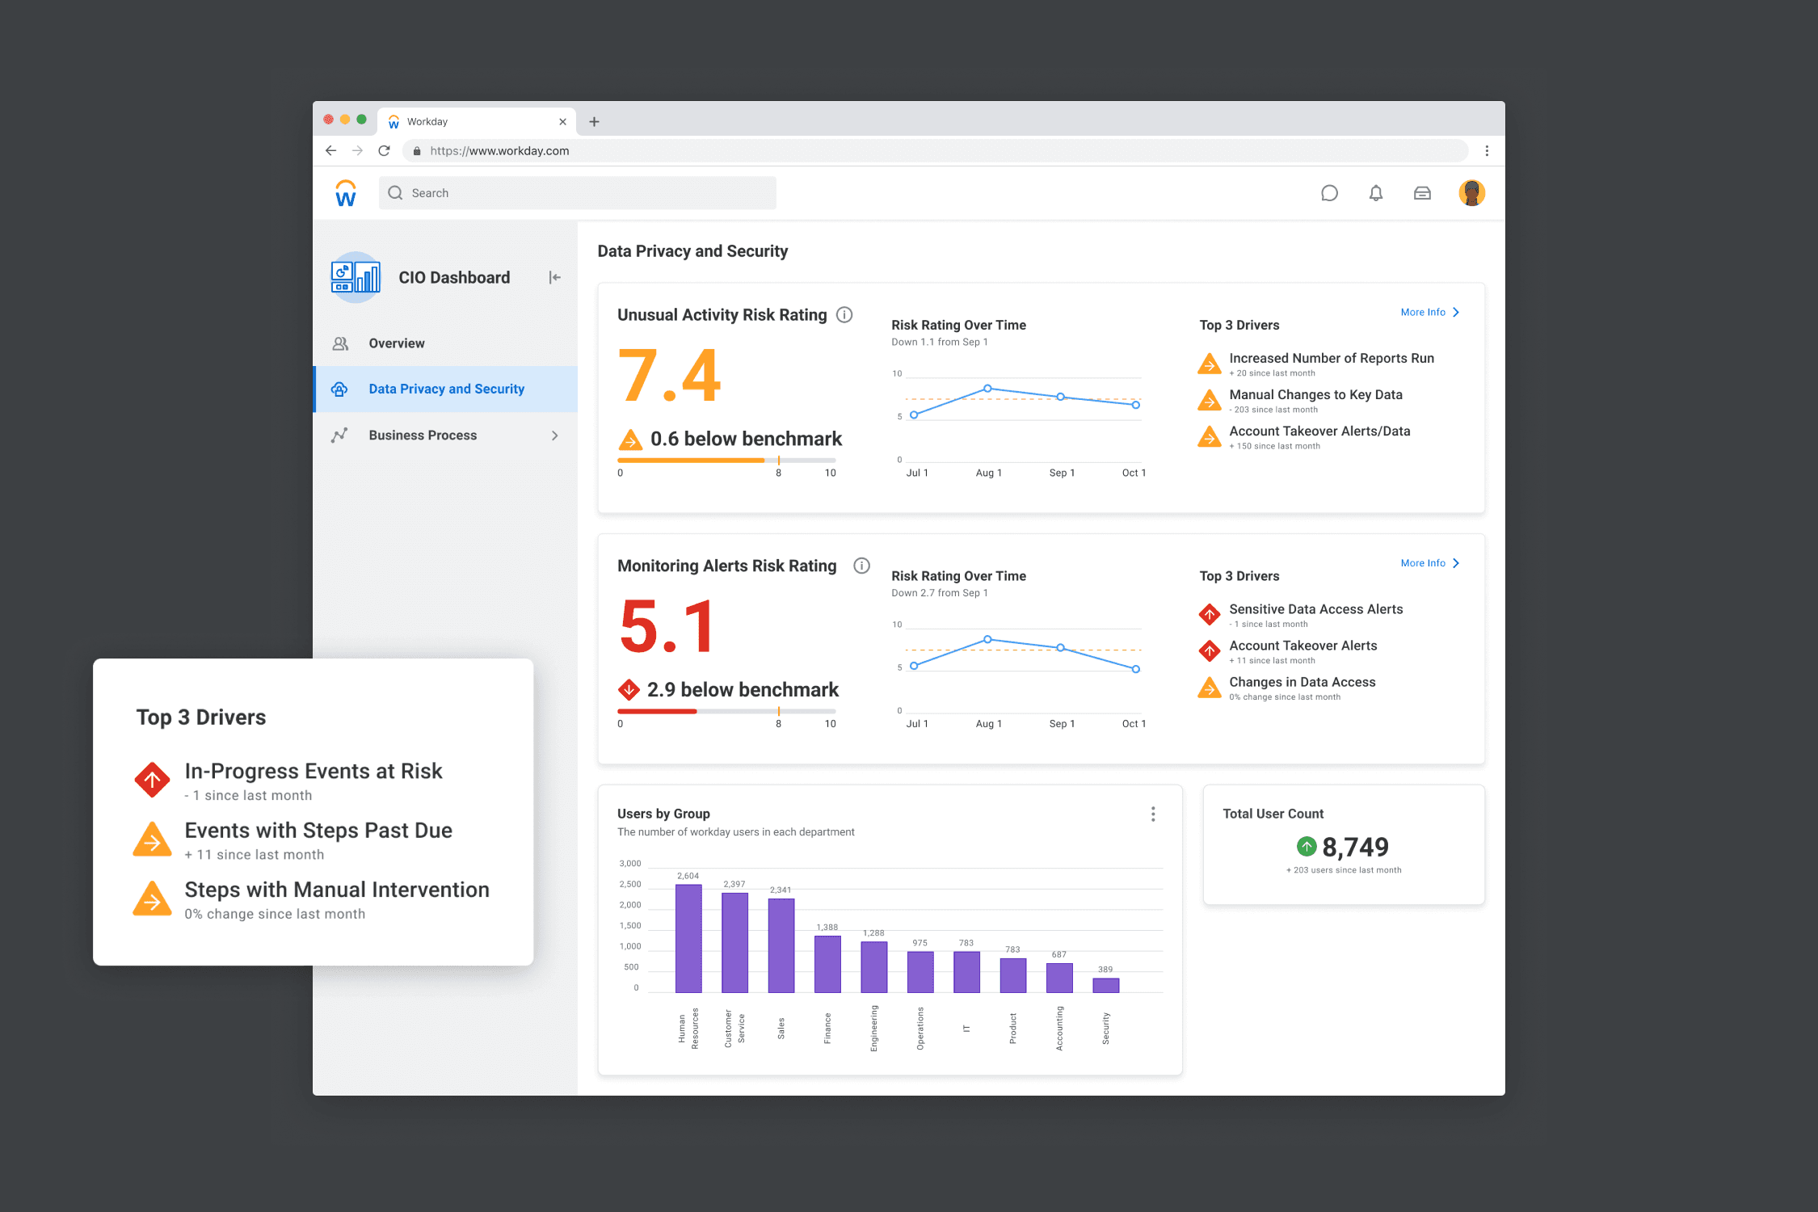Image resolution: width=1818 pixels, height=1212 pixels.
Task: Open browser three-dot menu
Action: (1487, 151)
